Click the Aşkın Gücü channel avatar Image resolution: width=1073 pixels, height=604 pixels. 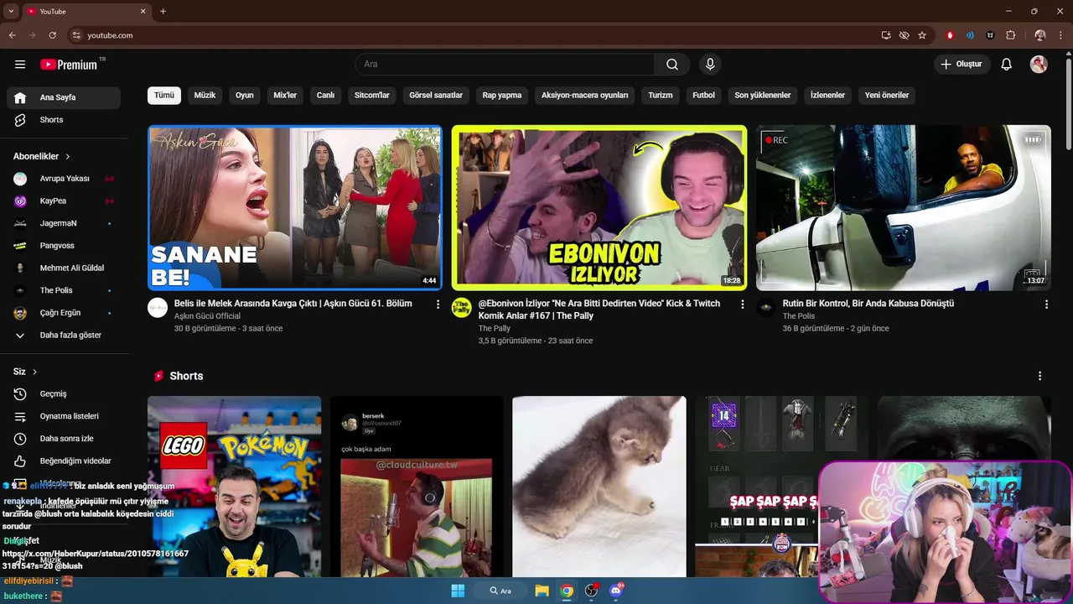158,308
